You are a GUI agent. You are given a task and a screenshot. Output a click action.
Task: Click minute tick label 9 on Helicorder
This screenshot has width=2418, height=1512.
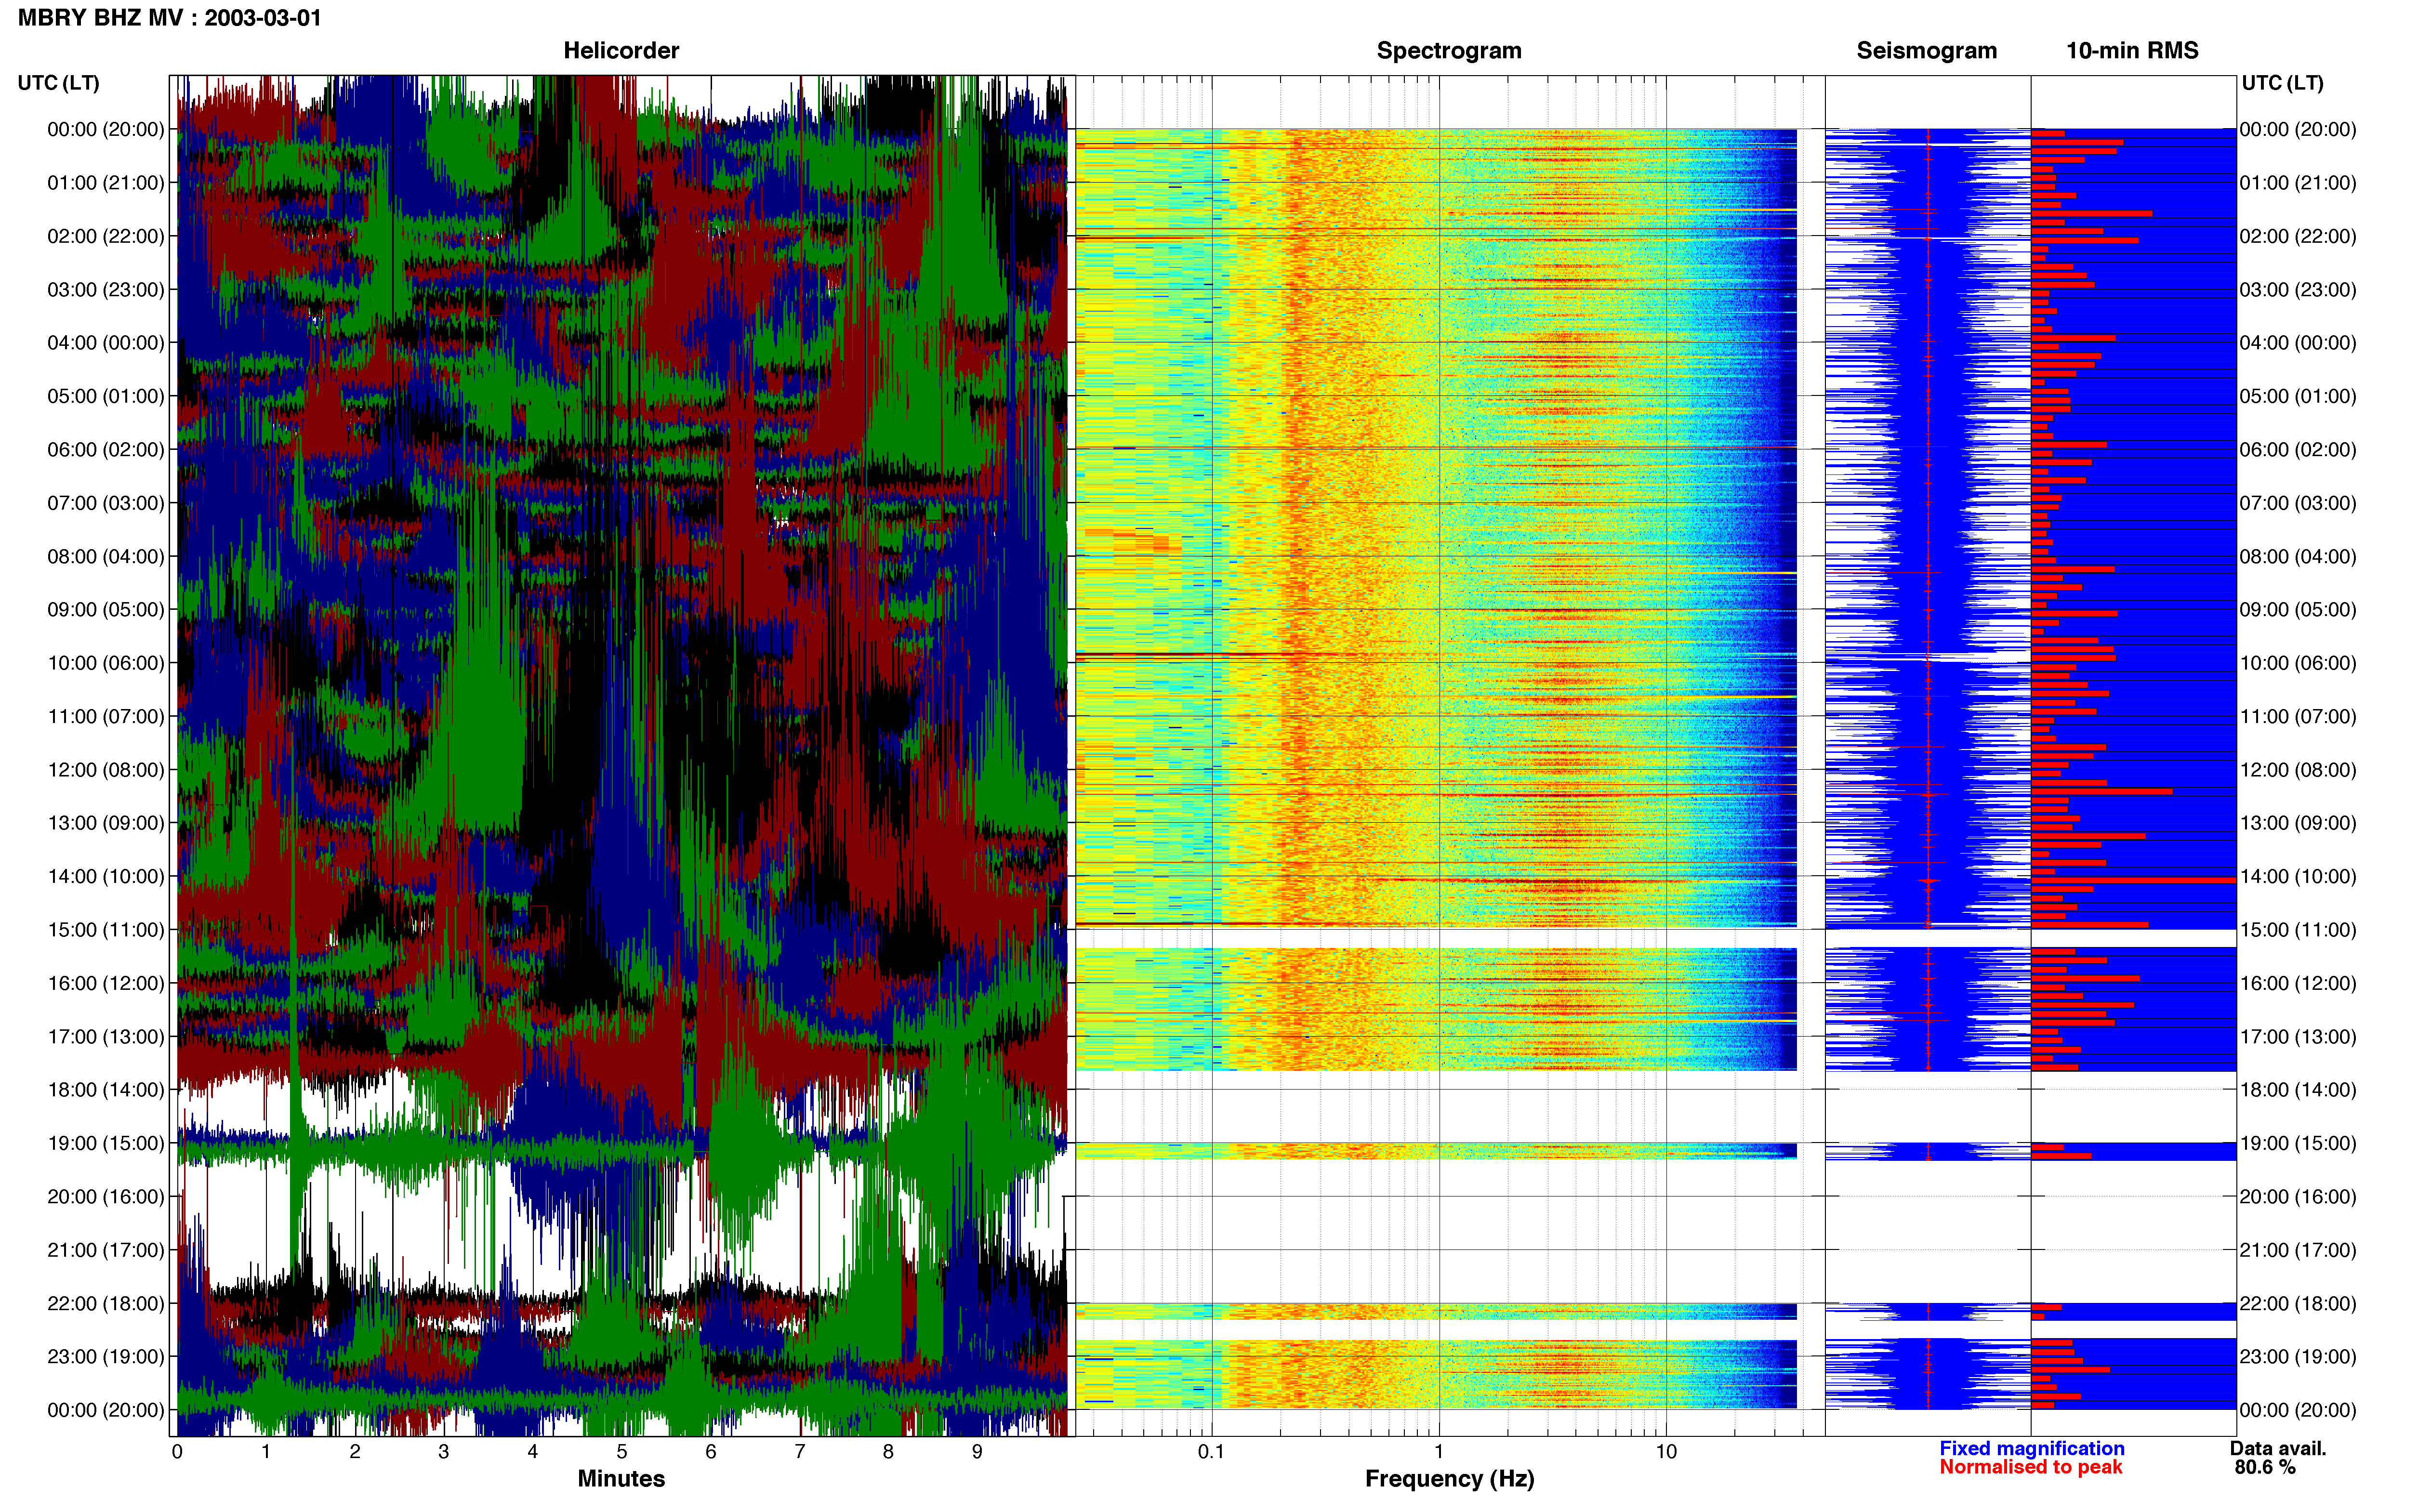pos(977,1451)
